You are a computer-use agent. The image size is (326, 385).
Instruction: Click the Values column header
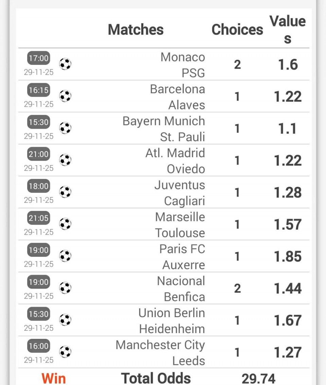tap(287, 30)
